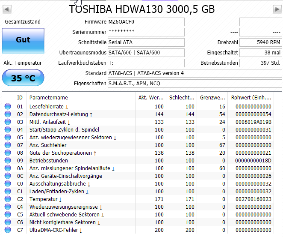The image size is (283, 237).
Task: Select Anz. wiederzugewiesener Sektoren text
Action: 71,138
